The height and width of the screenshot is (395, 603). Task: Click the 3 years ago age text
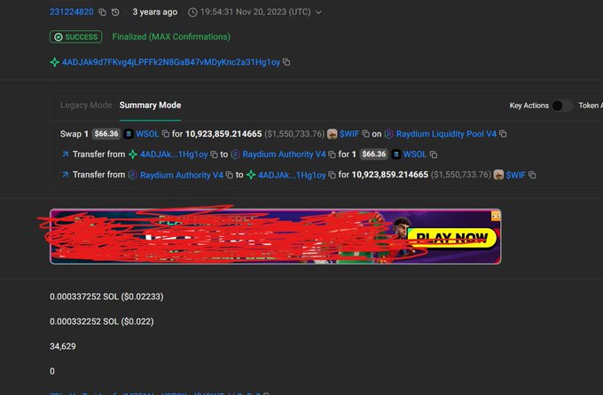pyautogui.click(x=155, y=12)
